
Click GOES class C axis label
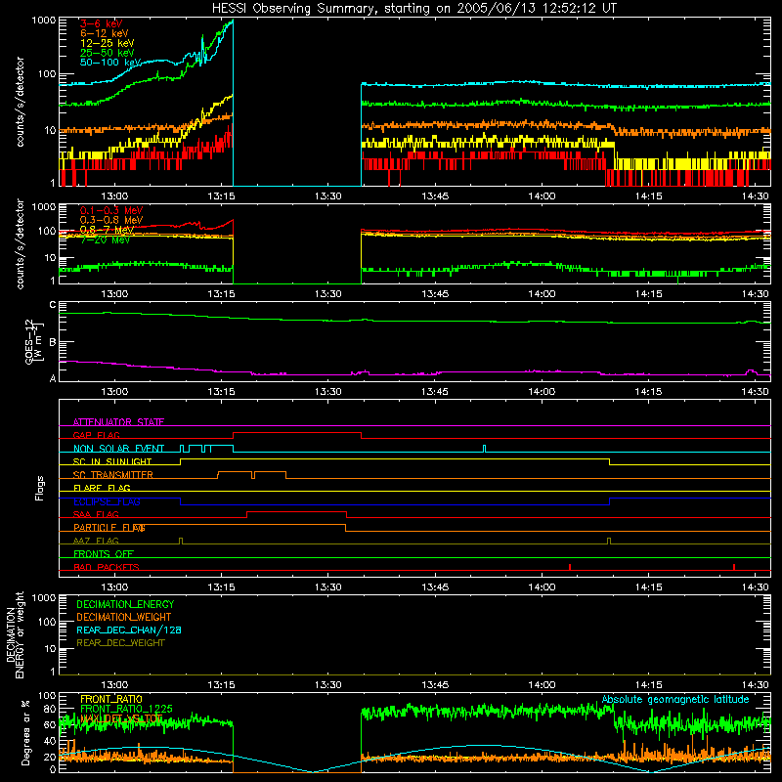point(53,305)
